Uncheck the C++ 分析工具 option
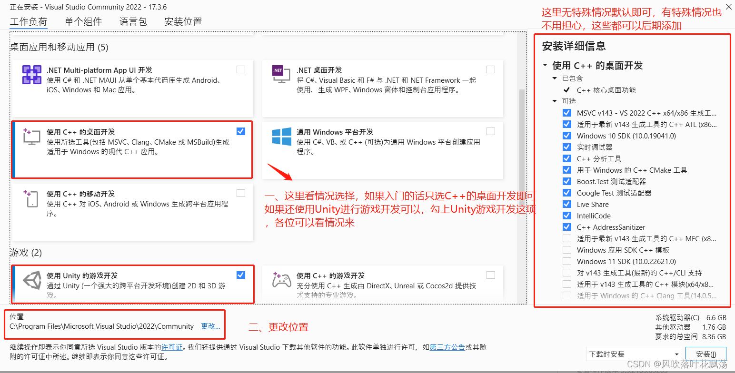 (567, 158)
